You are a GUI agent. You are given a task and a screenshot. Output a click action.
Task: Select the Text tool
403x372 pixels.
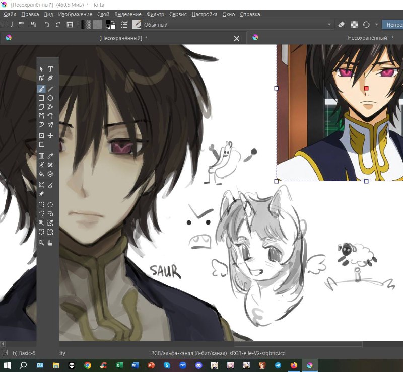[50, 69]
